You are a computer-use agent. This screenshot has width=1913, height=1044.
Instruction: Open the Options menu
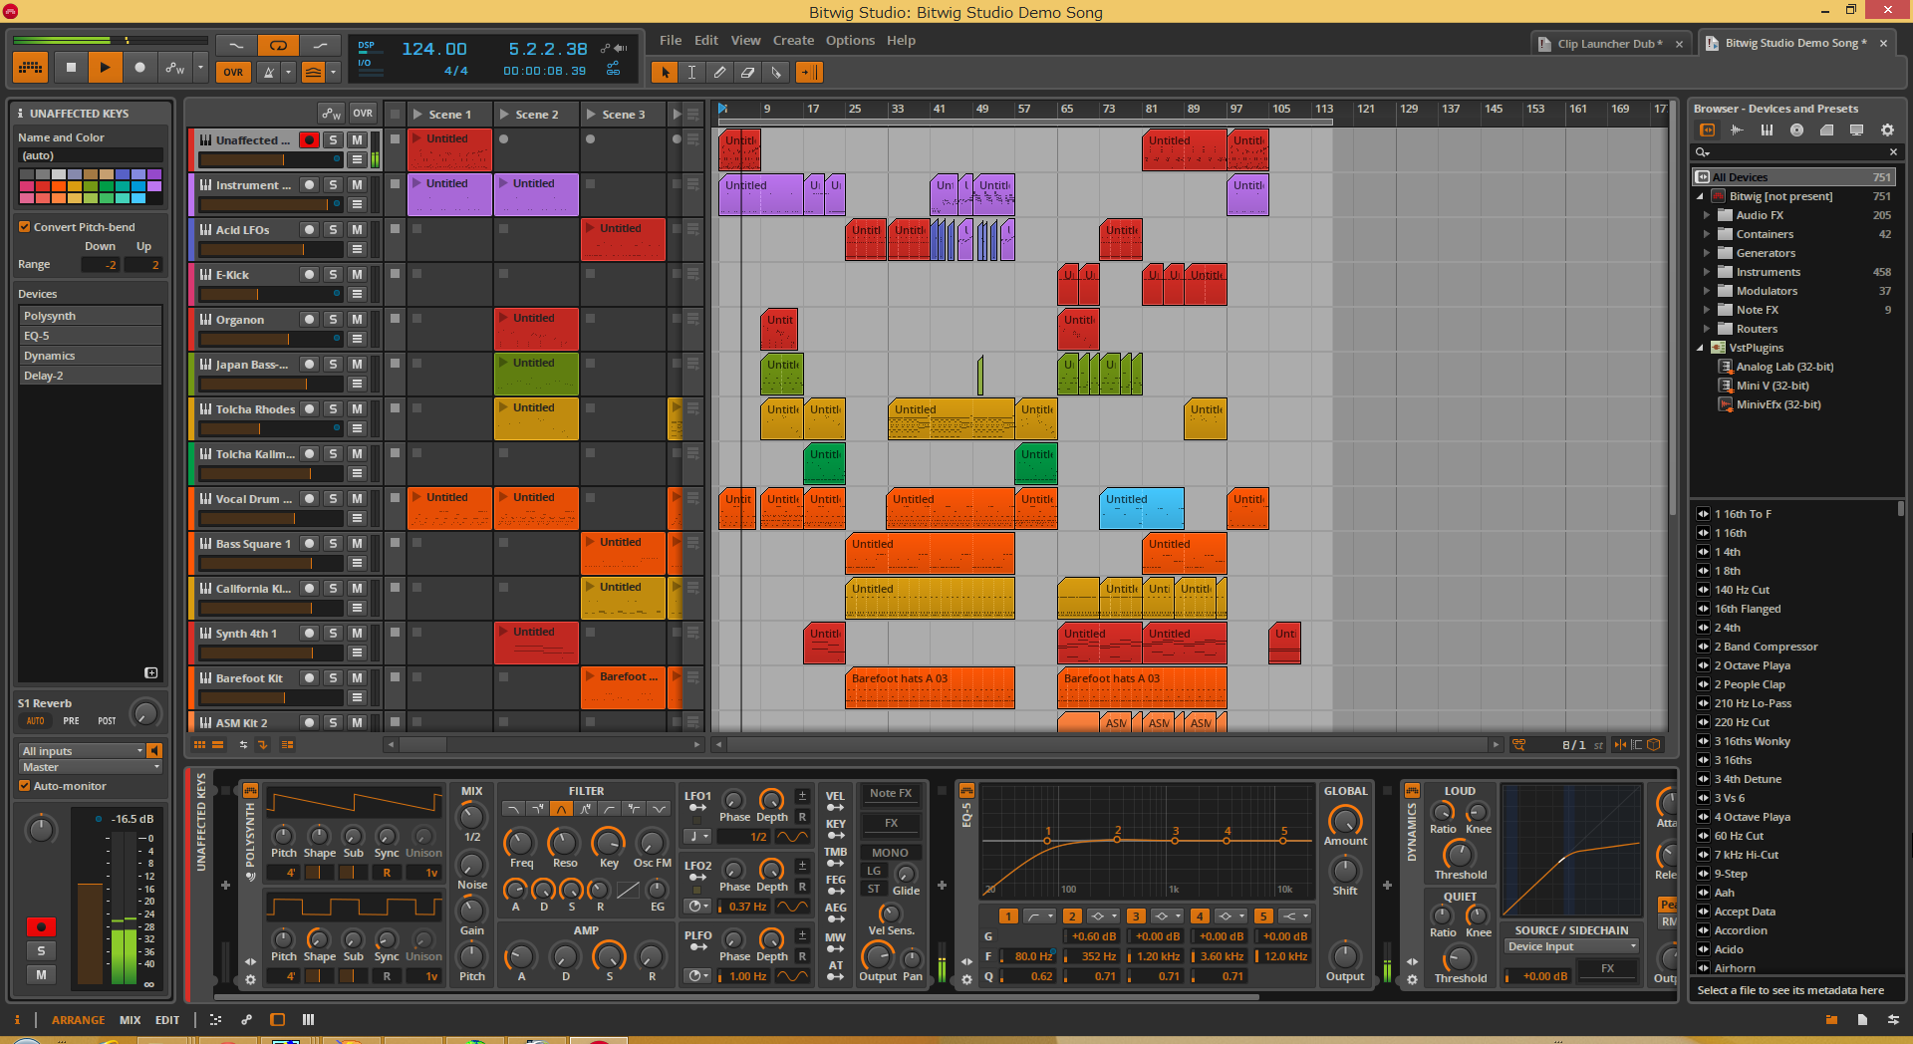point(850,41)
